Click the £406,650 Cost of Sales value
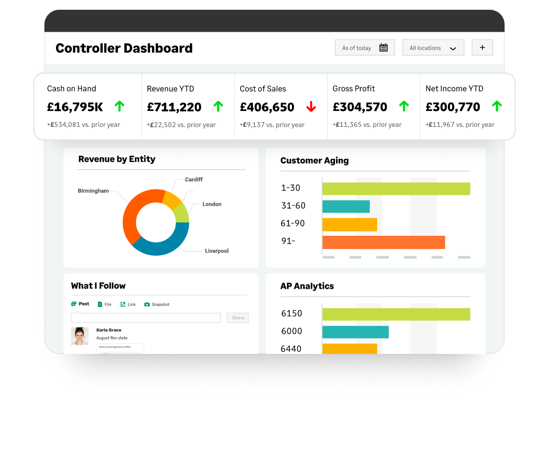This screenshot has height=452, width=549. (x=267, y=107)
